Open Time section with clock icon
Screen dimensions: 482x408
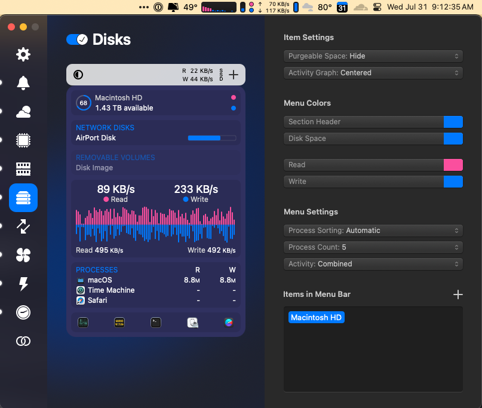tap(23, 312)
